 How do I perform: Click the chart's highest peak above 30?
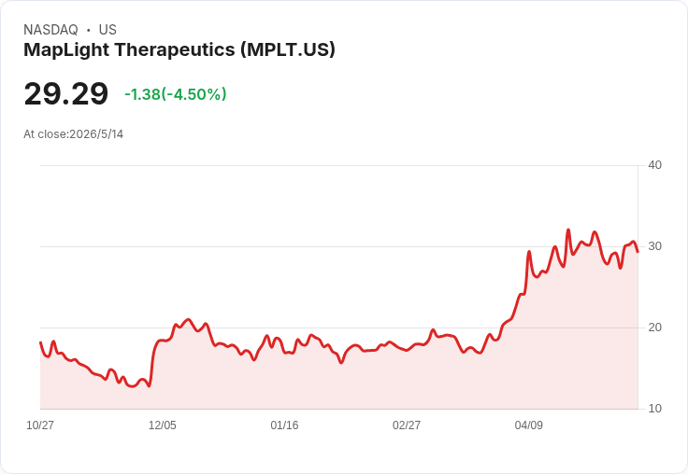click(568, 230)
